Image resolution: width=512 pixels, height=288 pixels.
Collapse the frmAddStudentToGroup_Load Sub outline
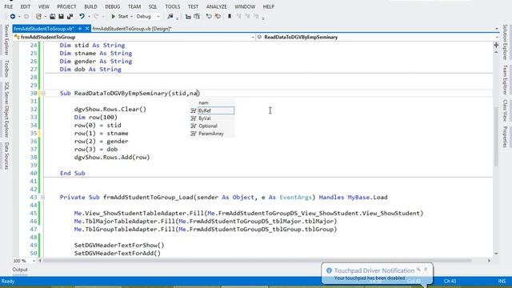coord(42,198)
